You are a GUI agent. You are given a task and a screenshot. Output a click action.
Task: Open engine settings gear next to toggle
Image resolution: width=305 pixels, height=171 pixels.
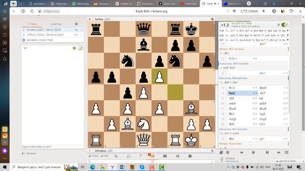(x=278, y=25)
